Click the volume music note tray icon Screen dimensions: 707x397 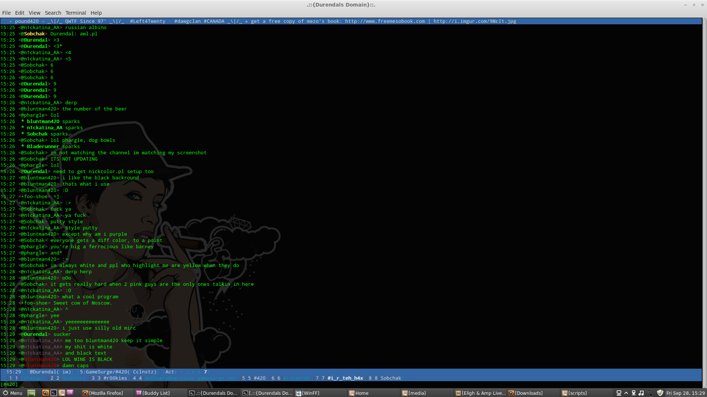tap(641, 393)
